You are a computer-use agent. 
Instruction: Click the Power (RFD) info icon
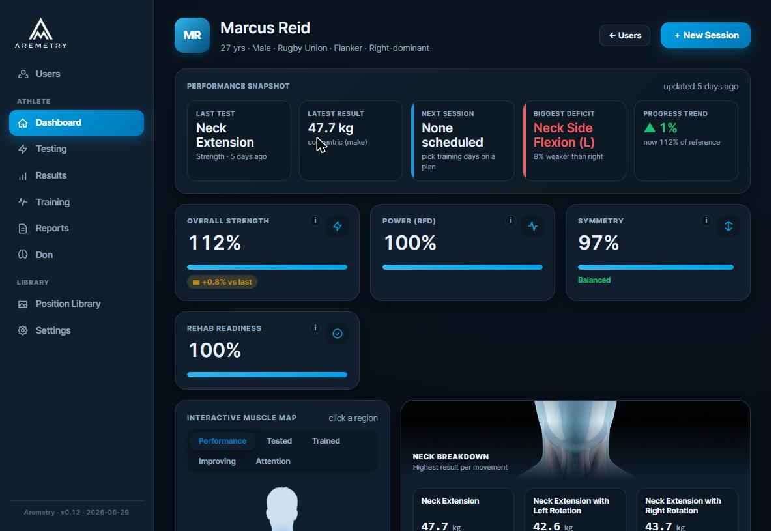tap(511, 221)
